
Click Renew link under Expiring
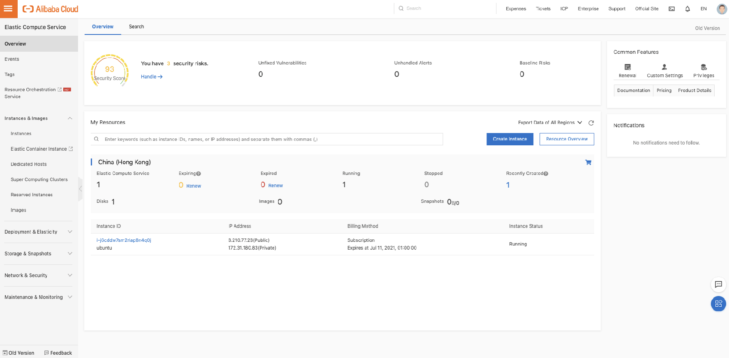[194, 186]
